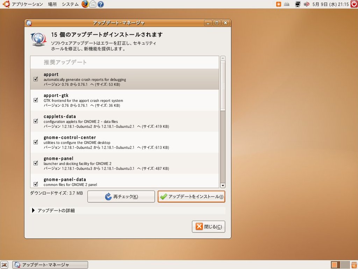Image resolution: width=358 pixels, height=269 pixels.
Task: Select the apport-gtk package name
Action: 56,95
